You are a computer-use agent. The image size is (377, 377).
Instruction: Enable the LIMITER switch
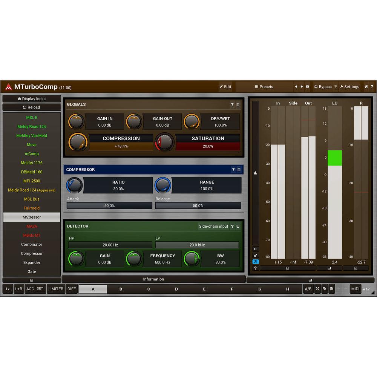tap(56, 289)
